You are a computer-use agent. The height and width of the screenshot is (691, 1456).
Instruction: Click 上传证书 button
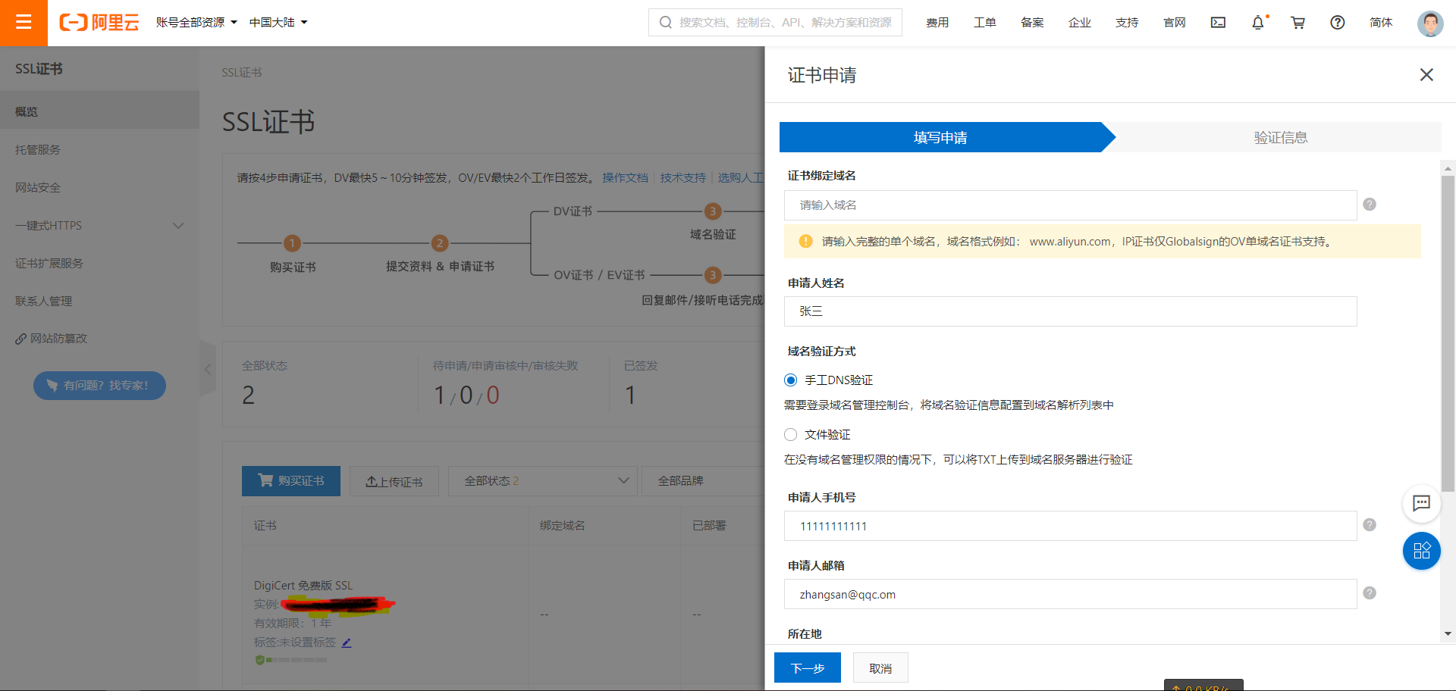pos(394,481)
